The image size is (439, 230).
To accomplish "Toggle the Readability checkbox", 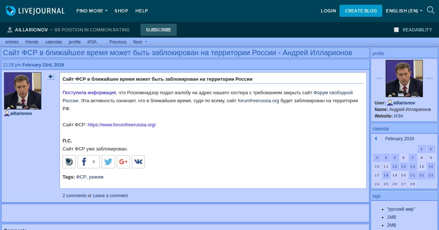I will click(396, 30).
